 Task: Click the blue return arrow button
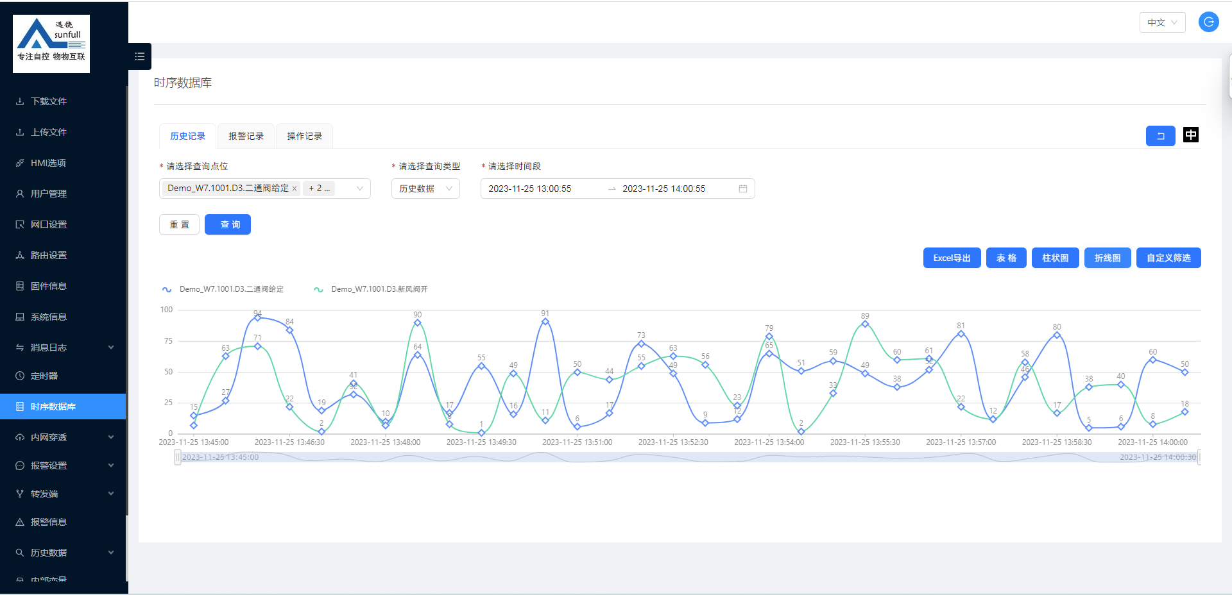click(x=1160, y=136)
